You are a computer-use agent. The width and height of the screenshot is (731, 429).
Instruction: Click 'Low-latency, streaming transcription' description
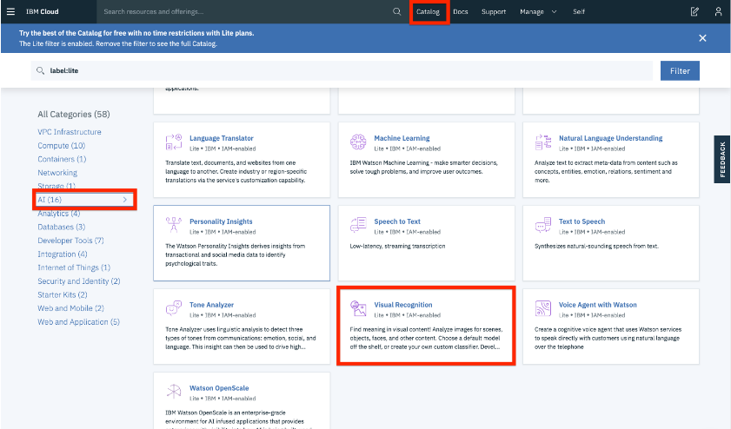pyautogui.click(x=398, y=246)
